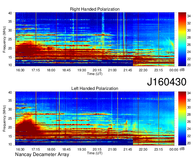This screenshot has width=194, height=158.
Task: Click the 21:00 time tick under Right Handed plot
Action: pyautogui.click(x=112, y=70)
